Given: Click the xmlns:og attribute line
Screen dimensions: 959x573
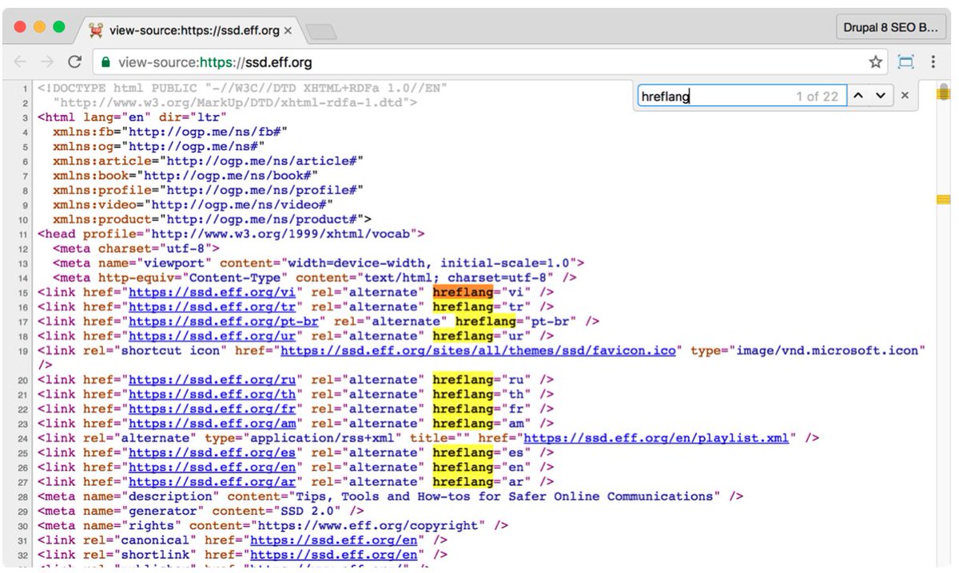Looking at the screenshot, I should [x=159, y=146].
